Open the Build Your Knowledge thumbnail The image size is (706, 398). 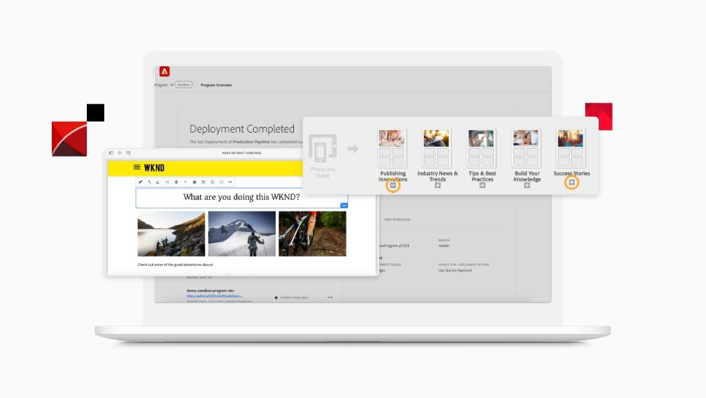point(526,148)
